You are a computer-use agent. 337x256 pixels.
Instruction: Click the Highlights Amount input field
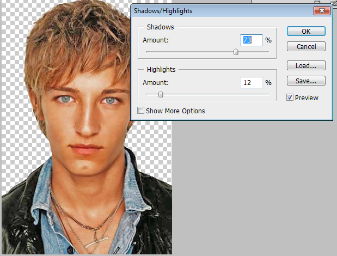pos(251,83)
